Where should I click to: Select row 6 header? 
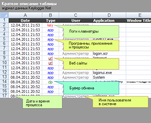(4, 44)
